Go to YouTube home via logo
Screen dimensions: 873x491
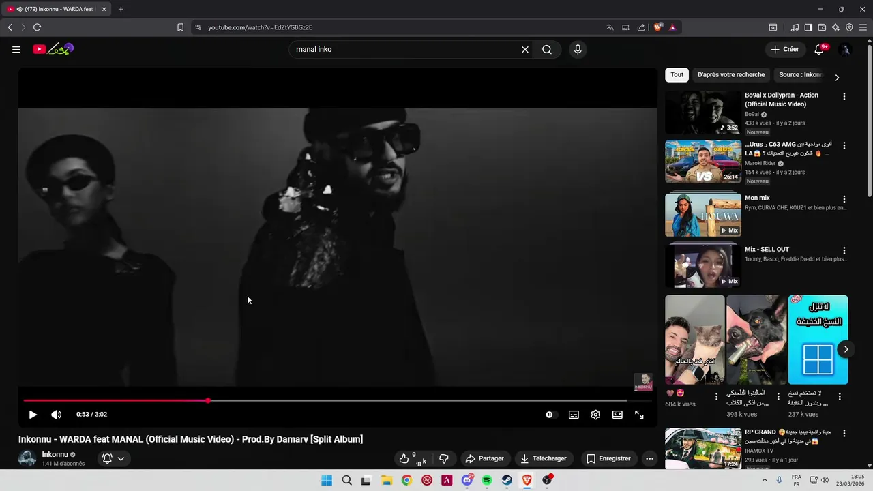click(53, 49)
